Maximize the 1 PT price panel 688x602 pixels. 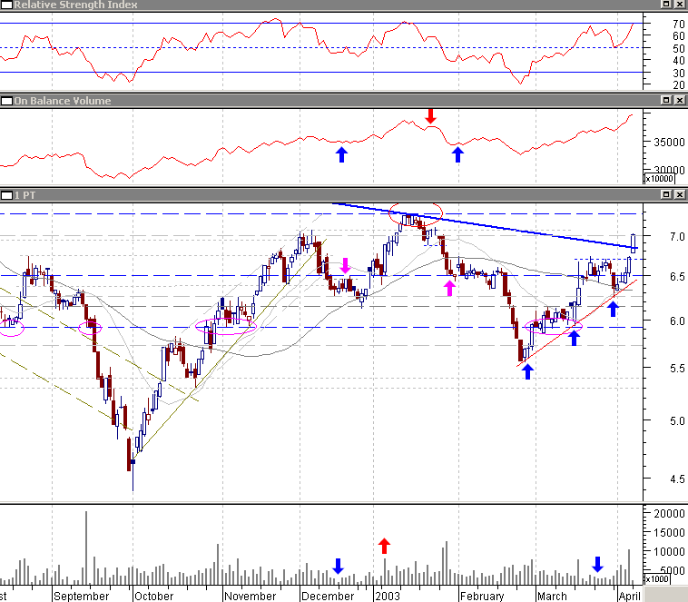666,194
